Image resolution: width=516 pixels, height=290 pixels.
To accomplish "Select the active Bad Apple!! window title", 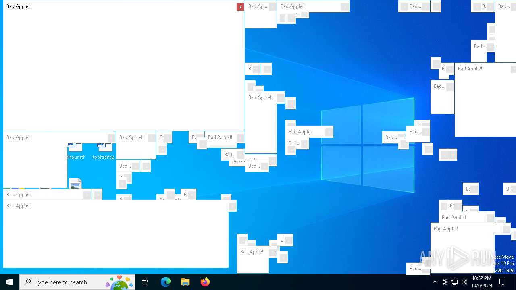I will [x=19, y=6].
